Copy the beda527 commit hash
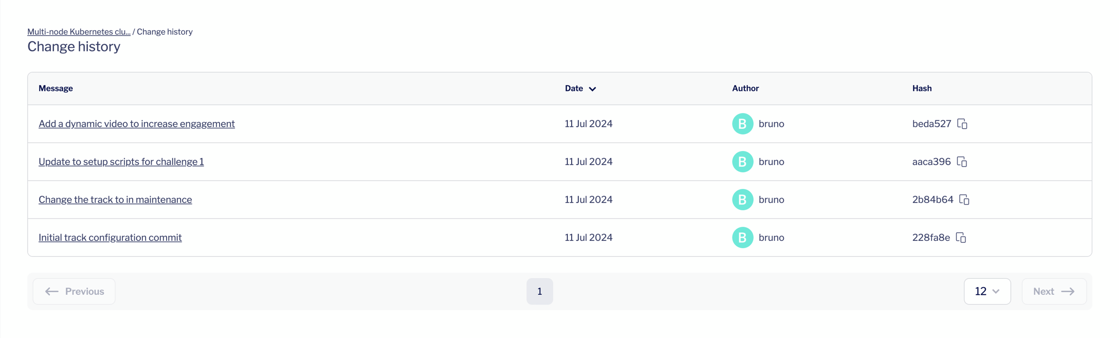The width and height of the screenshot is (1119, 338). [962, 124]
